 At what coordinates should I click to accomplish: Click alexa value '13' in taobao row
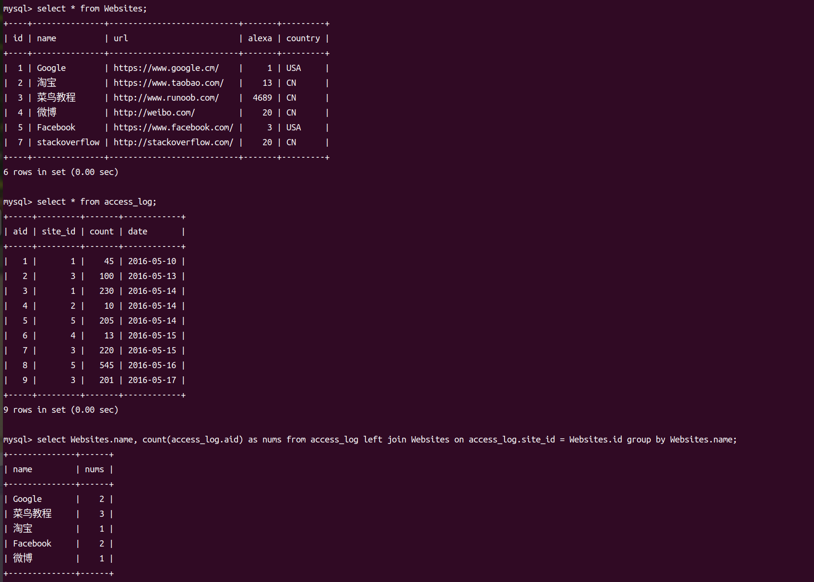[267, 83]
